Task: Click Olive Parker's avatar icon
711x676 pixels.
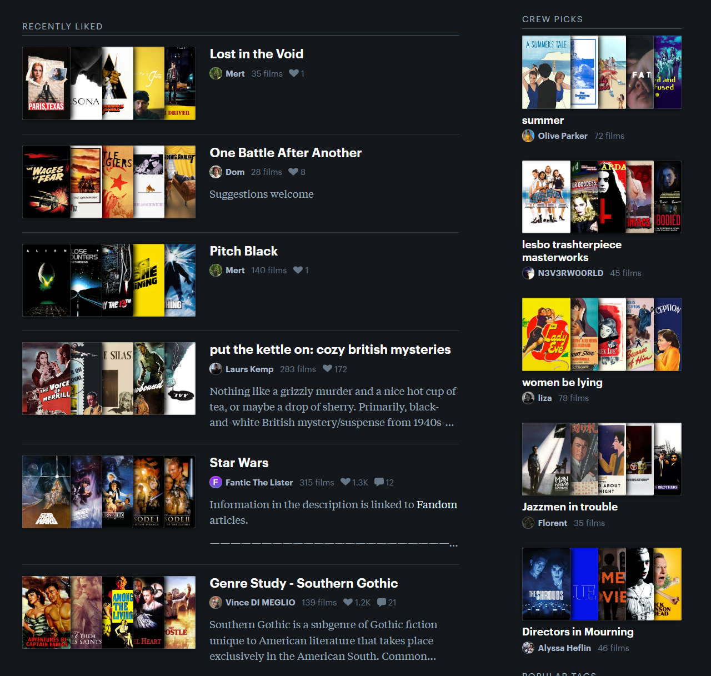Action: click(x=528, y=136)
